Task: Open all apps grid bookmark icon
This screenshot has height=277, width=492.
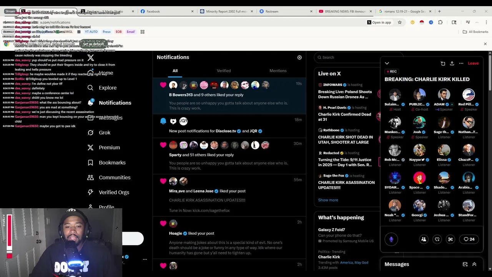Action: [142, 32]
